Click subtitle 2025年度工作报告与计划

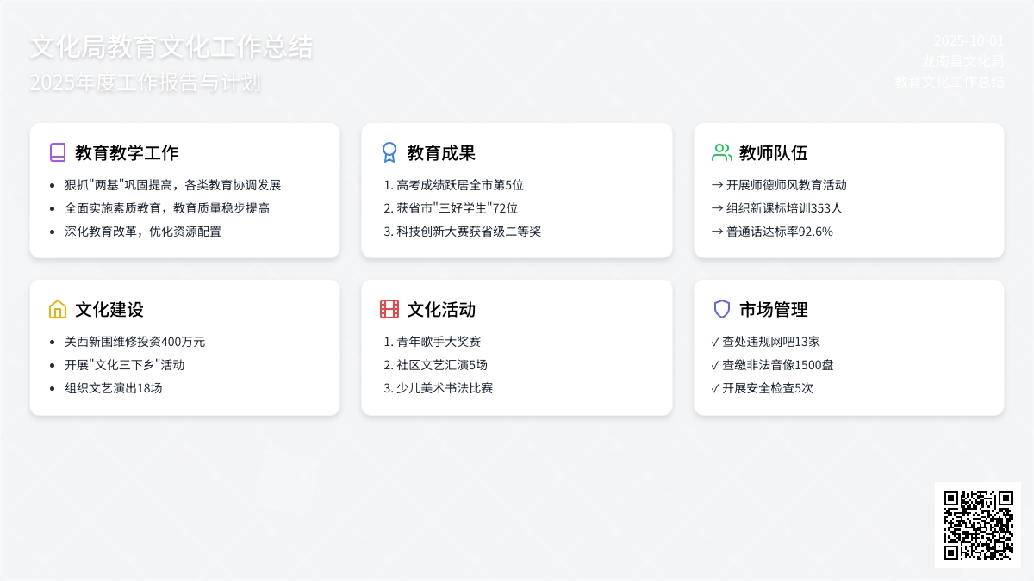point(145,83)
